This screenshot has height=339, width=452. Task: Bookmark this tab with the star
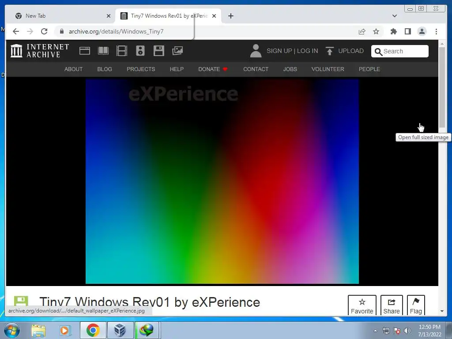point(376,31)
